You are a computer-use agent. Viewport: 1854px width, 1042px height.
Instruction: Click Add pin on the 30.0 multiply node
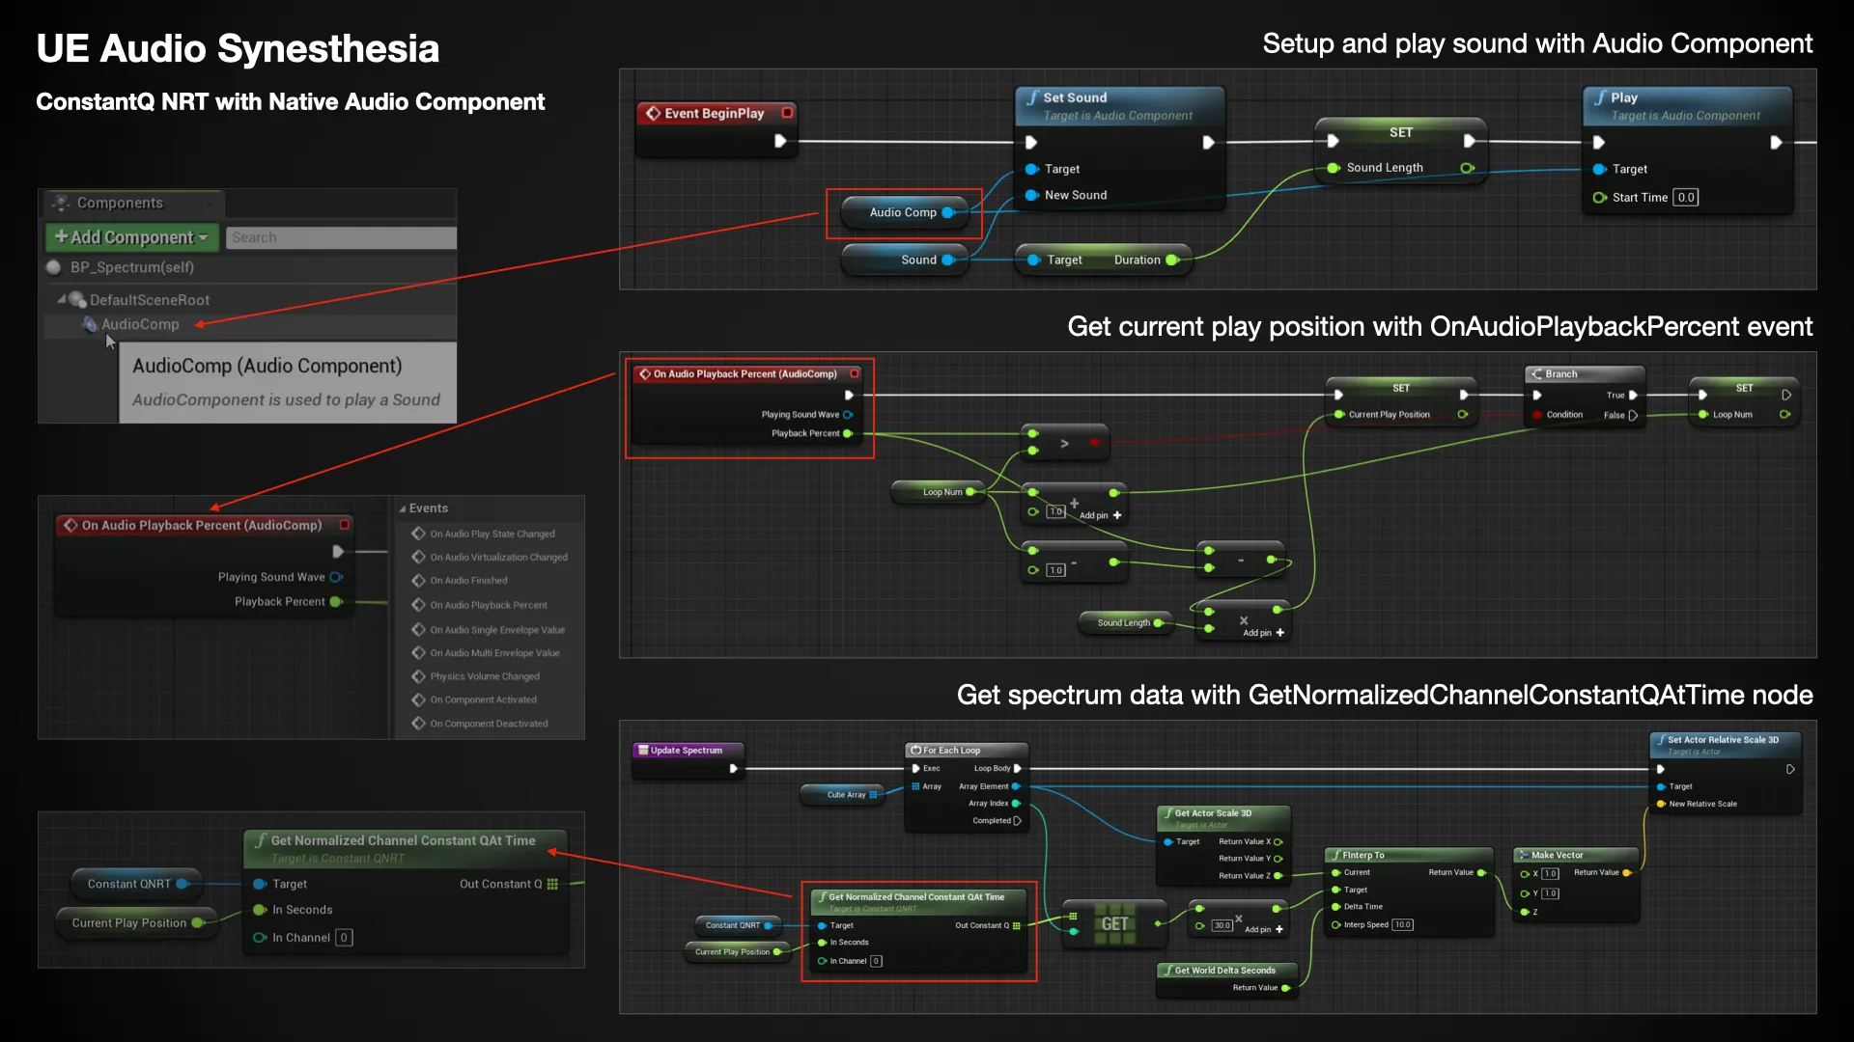pyautogui.click(x=1264, y=929)
